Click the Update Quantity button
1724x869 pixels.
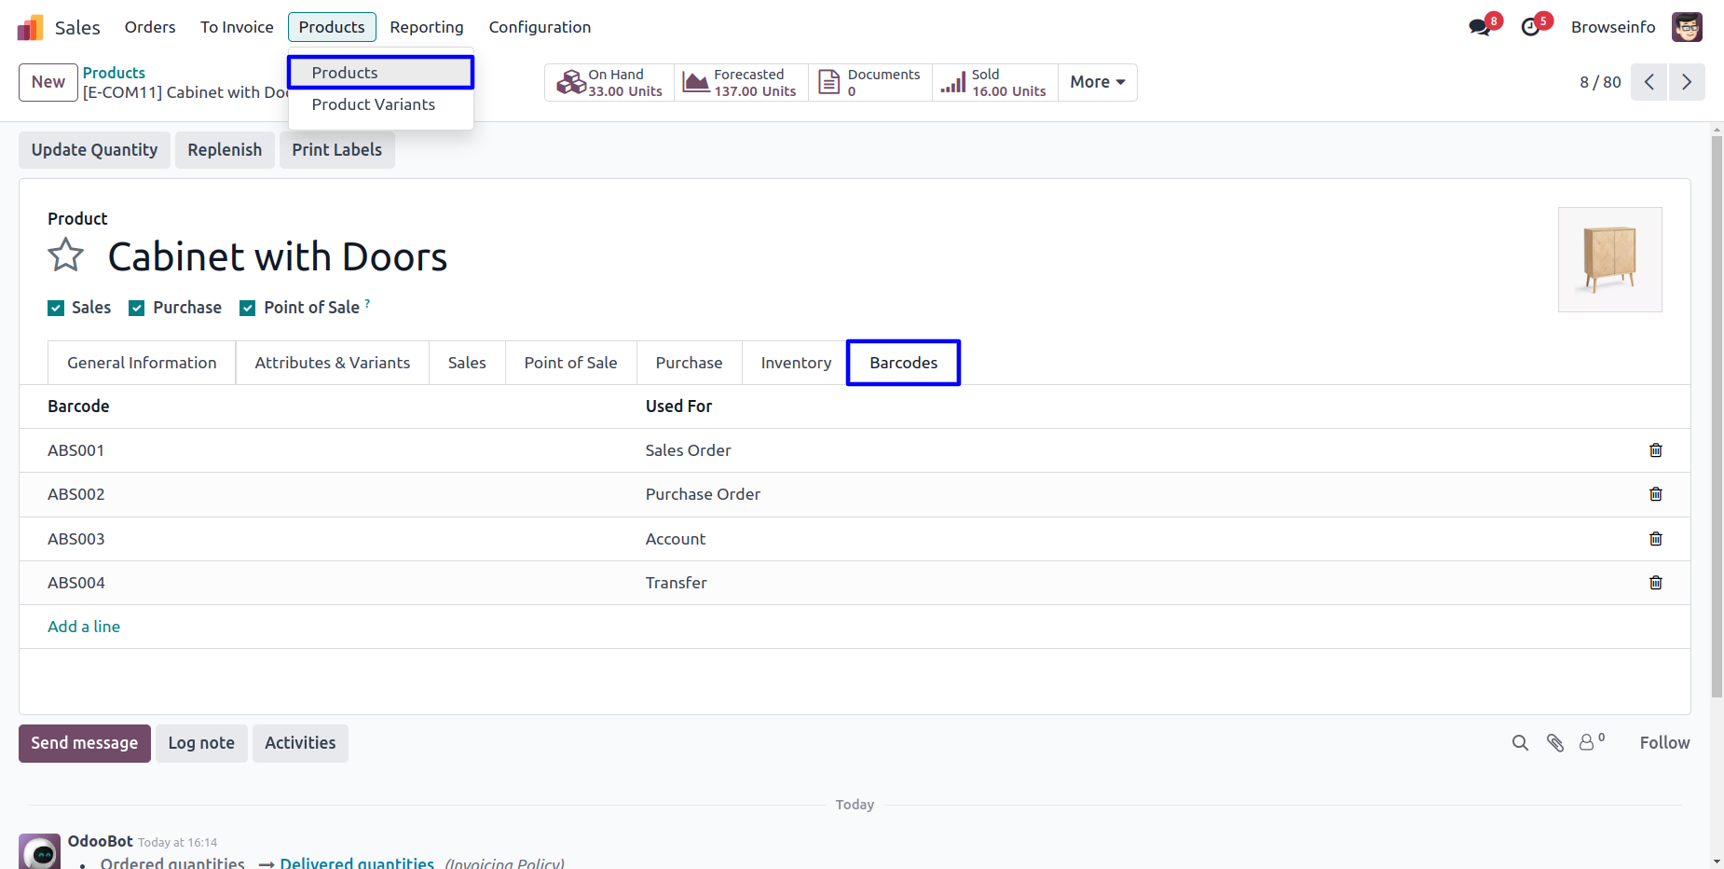(x=94, y=150)
